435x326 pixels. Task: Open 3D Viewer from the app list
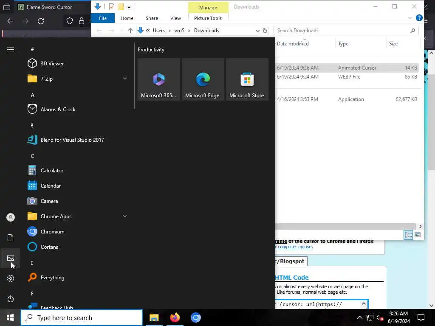(x=78, y=64)
